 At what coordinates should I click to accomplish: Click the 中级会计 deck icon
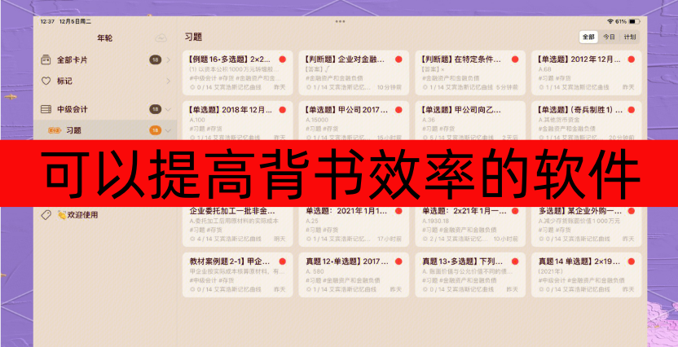[x=46, y=109]
